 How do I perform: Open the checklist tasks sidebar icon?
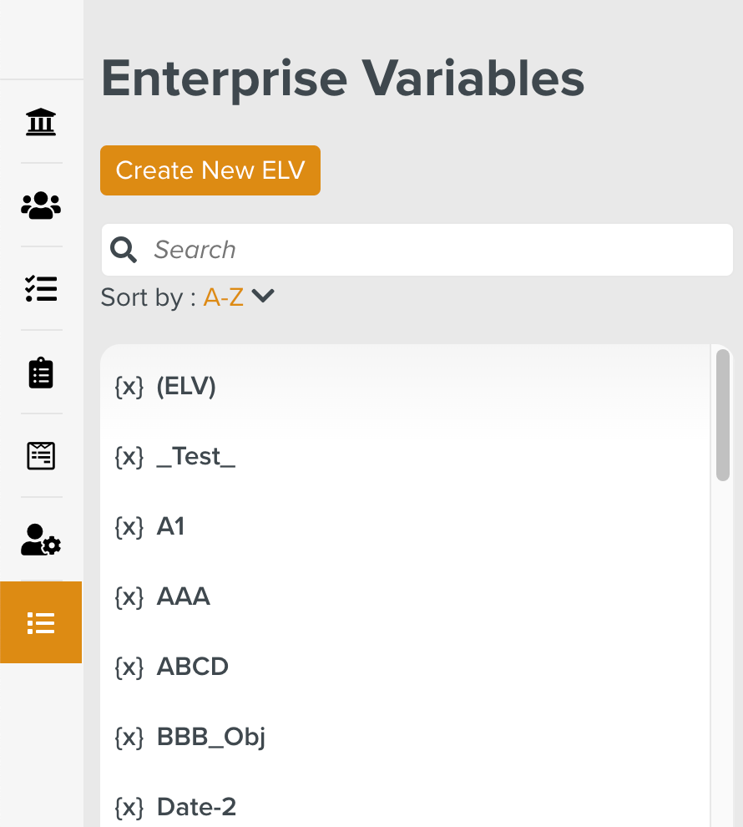point(41,289)
